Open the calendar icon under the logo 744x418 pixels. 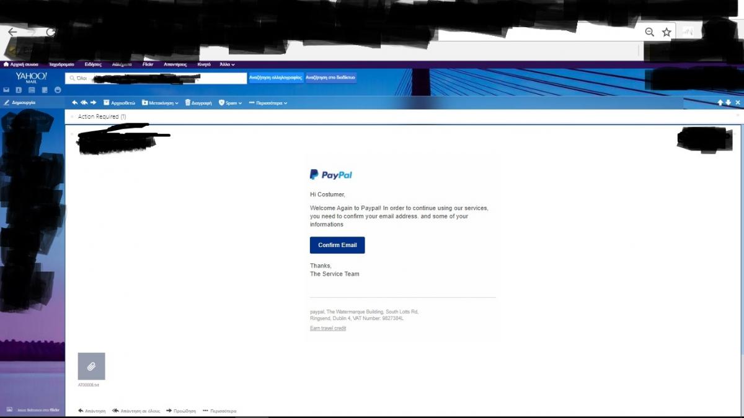click(x=32, y=90)
